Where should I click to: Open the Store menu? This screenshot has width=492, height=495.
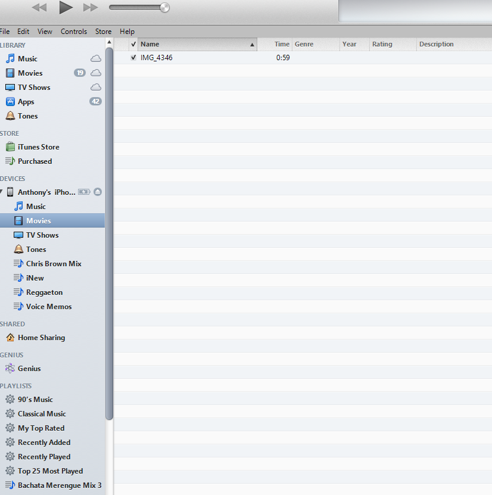103,32
